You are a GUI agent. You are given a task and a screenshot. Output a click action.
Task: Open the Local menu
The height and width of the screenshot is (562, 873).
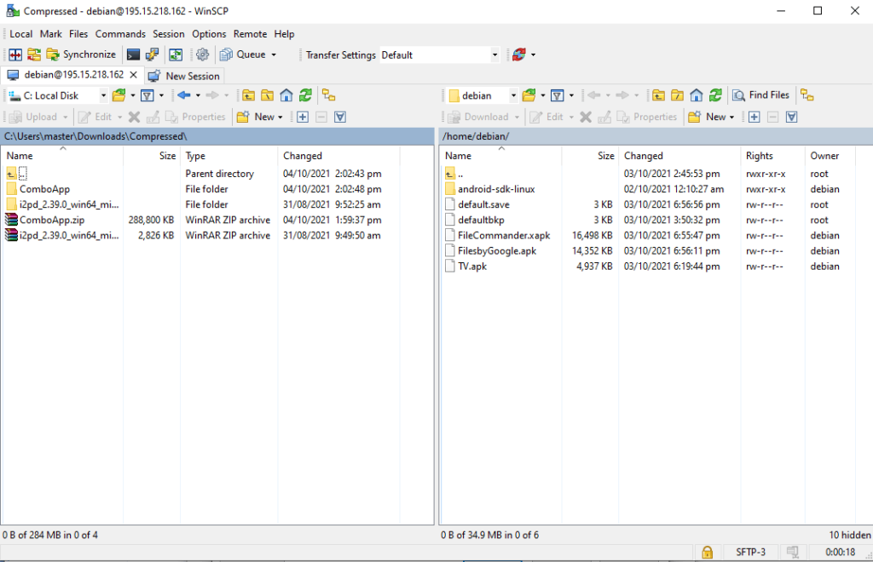[21, 34]
